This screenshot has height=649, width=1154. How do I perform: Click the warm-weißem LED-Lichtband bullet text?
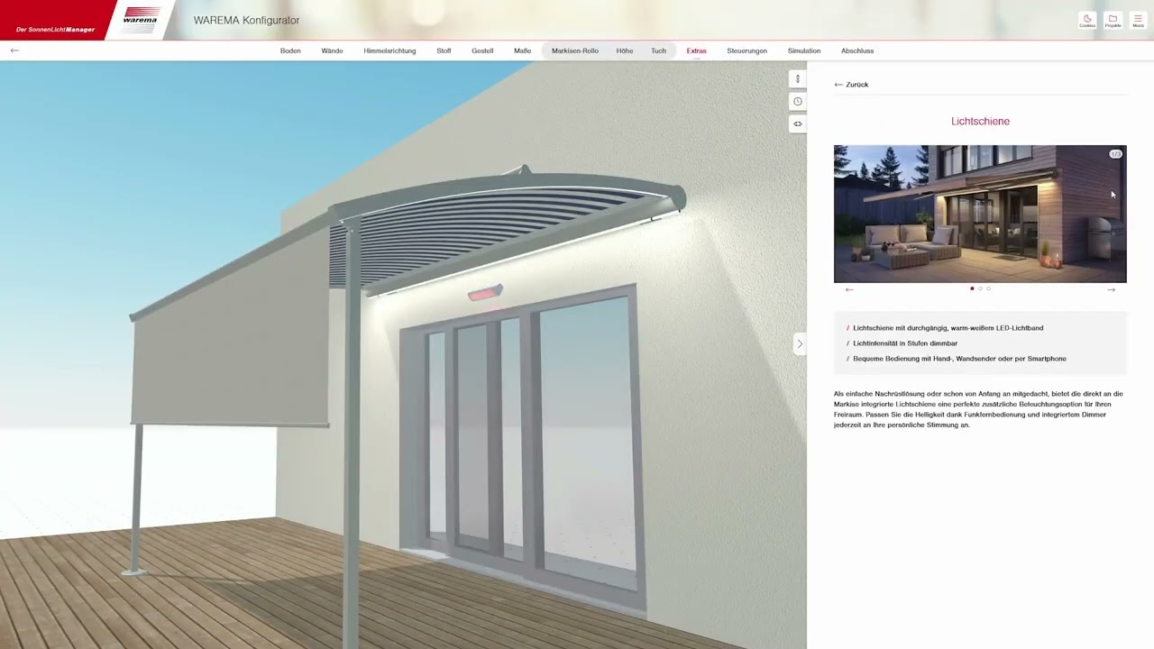pyautogui.click(x=948, y=328)
